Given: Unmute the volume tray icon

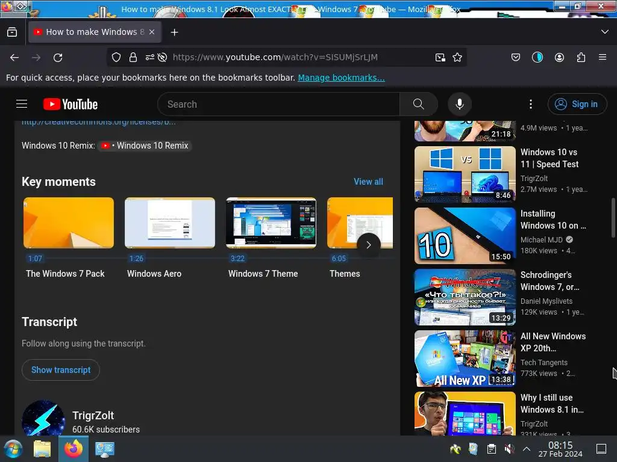Looking at the screenshot, I should point(509,449).
